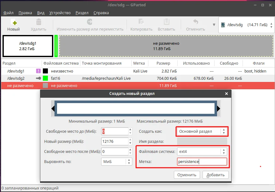This screenshot has width=275, height=192.
Task: Click the Флаги column header
Action: pyautogui.click(x=259, y=63)
